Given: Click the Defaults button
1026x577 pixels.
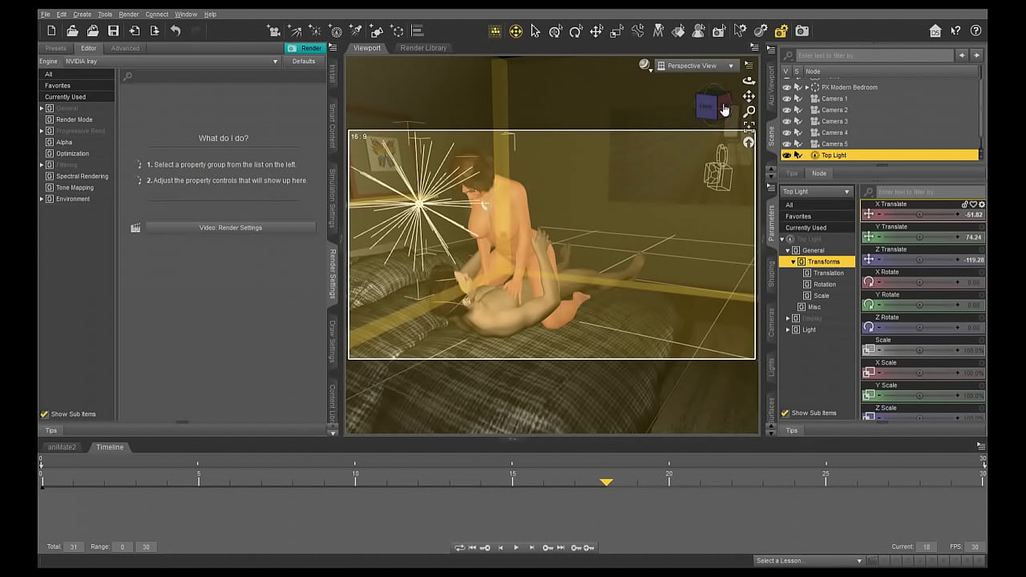Looking at the screenshot, I should 304,61.
